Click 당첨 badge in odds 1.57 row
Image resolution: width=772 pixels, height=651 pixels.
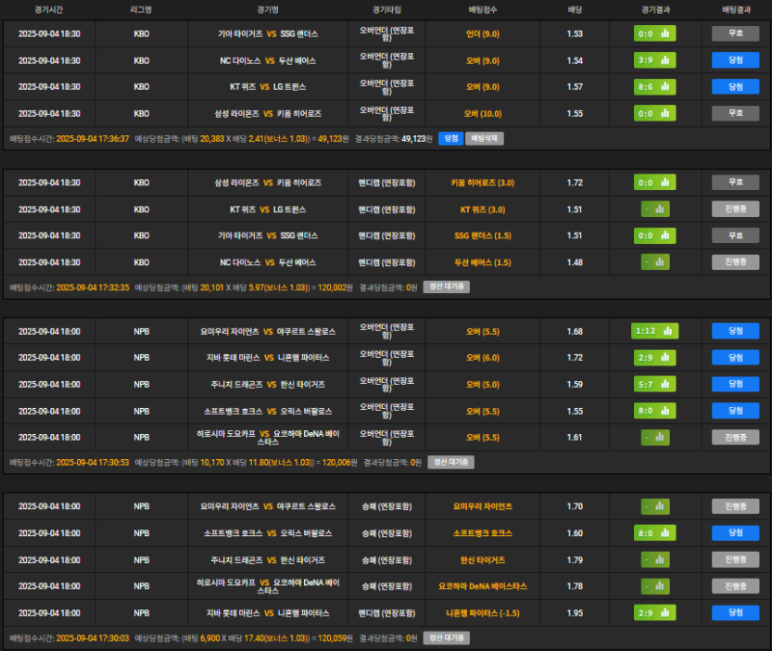(735, 87)
